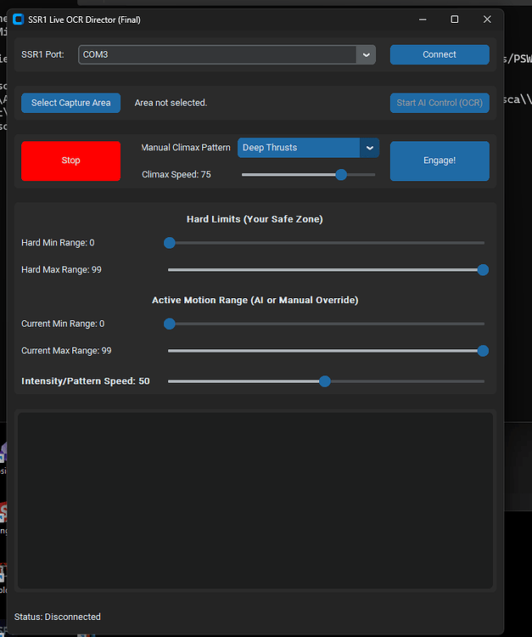Expand the Manual Climax Pattern dropdown arrow

coord(370,148)
